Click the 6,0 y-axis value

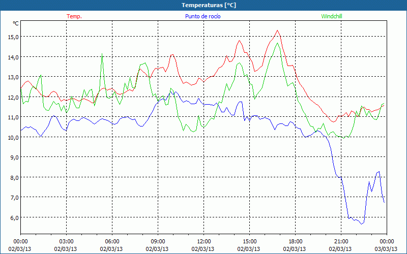pos(15,217)
